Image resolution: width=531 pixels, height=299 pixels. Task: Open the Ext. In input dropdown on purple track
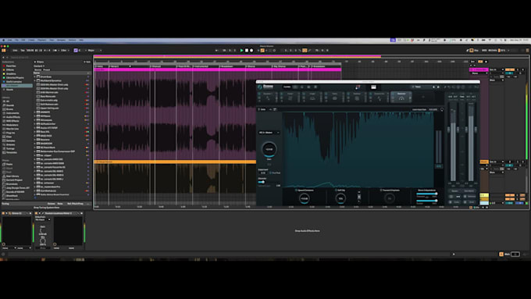(497, 69)
